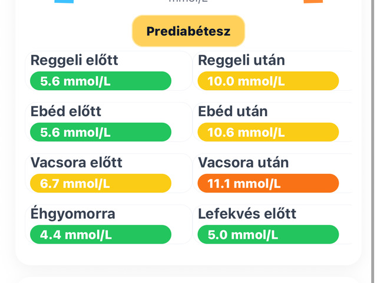Click the orange square icon at top right

(x=313, y=1)
